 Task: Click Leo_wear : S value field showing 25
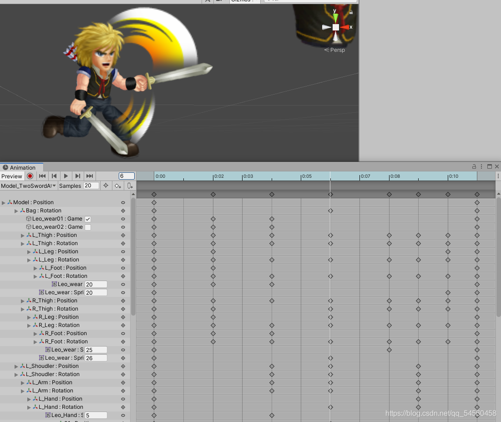(96, 350)
